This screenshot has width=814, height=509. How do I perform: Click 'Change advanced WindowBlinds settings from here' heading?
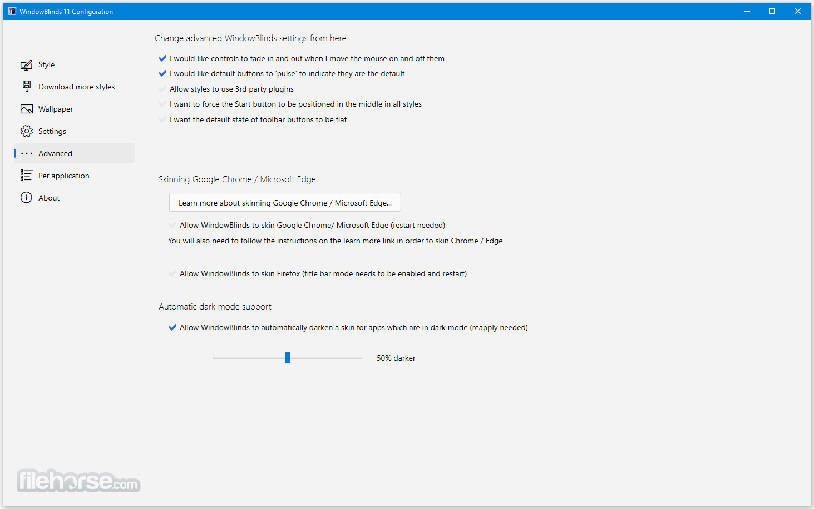[x=250, y=38]
